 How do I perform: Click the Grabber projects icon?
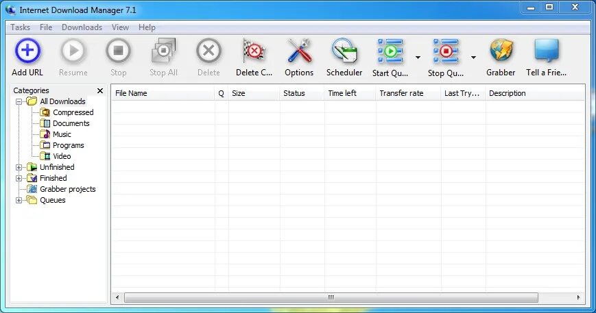click(x=32, y=189)
